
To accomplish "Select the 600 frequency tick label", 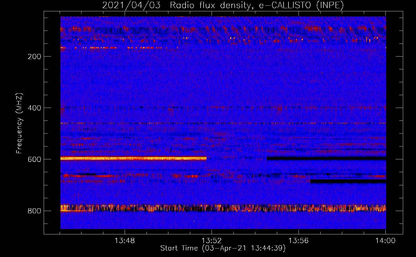I will [x=34, y=159].
